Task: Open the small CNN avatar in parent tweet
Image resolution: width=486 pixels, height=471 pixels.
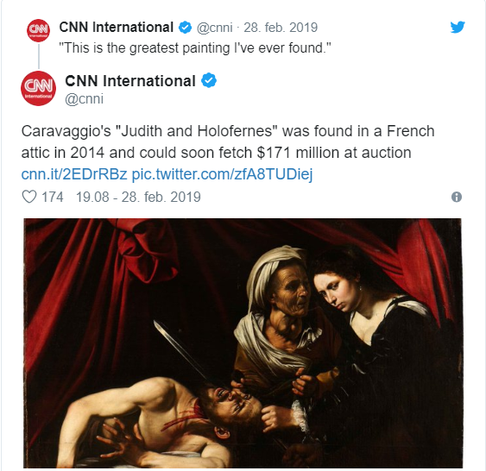Action: point(39,30)
